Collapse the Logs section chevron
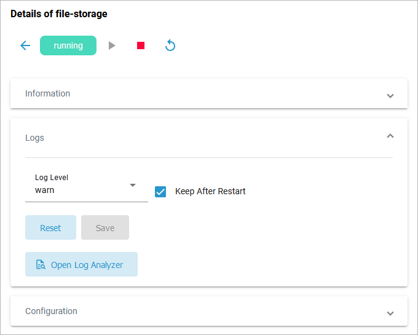The height and width of the screenshot is (335, 418). [390, 136]
